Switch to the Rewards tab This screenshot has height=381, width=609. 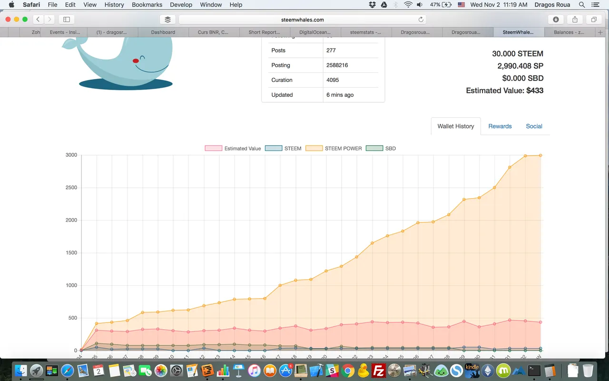(x=500, y=126)
